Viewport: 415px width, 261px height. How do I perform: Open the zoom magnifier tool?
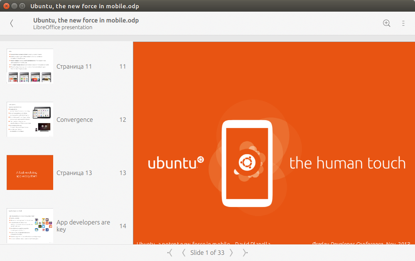point(386,24)
